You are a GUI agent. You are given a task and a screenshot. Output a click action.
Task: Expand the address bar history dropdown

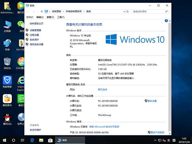(x=124, y=12)
